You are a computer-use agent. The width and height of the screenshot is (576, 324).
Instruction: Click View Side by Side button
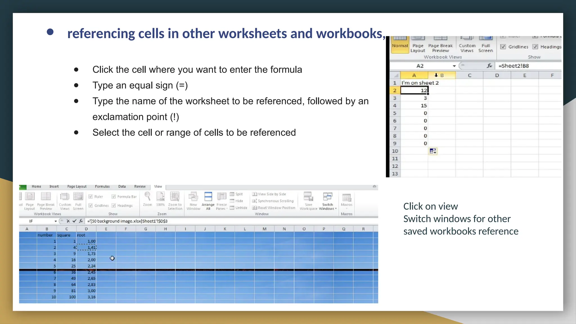tap(269, 194)
